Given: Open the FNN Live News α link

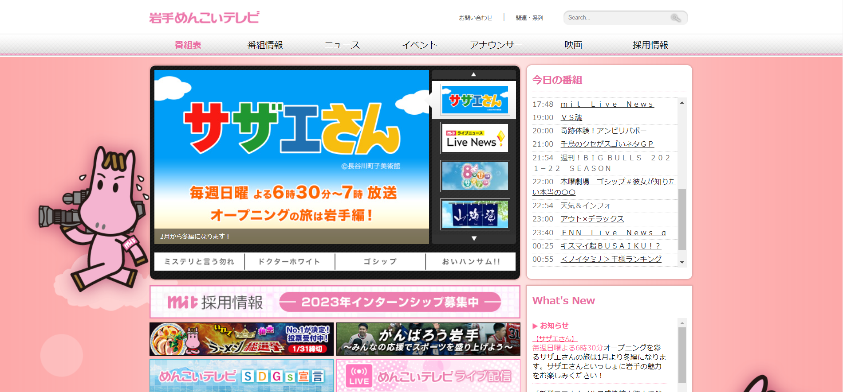Looking at the screenshot, I should [x=614, y=233].
